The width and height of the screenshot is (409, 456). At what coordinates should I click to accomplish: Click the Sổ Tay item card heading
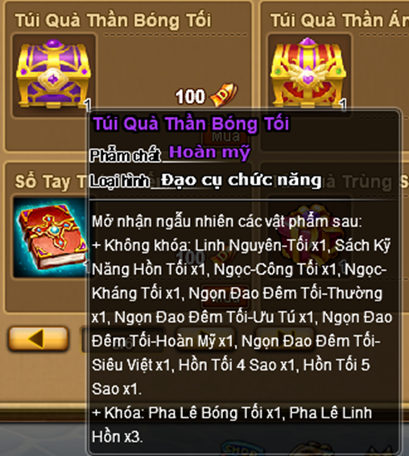click(51, 182)
